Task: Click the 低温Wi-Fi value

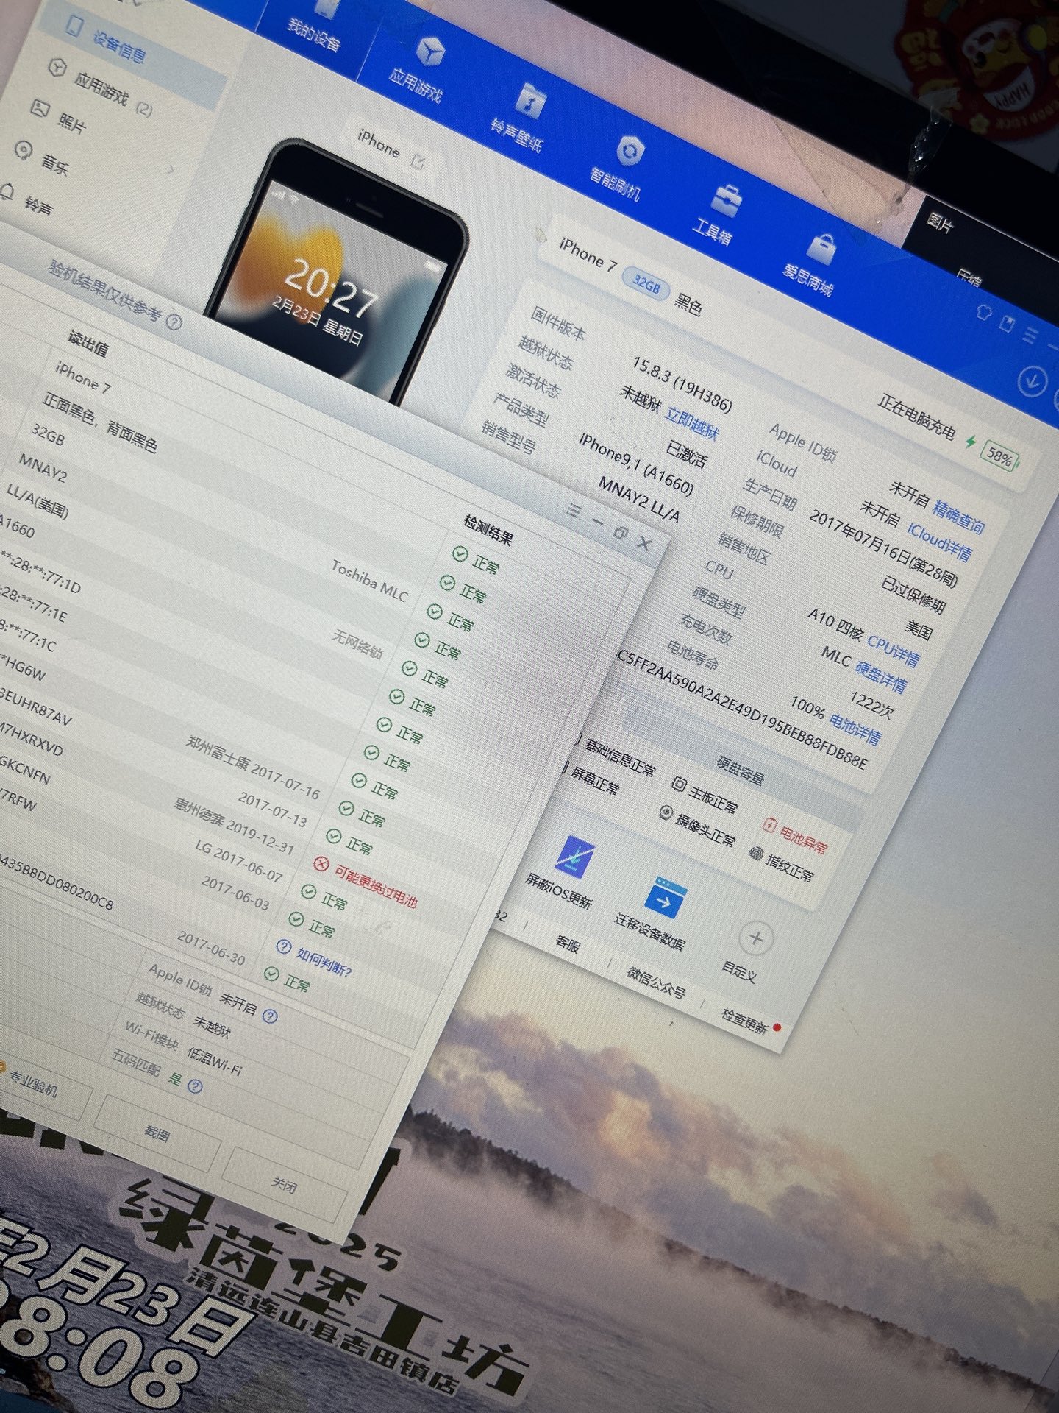Action: [214, 1061]
